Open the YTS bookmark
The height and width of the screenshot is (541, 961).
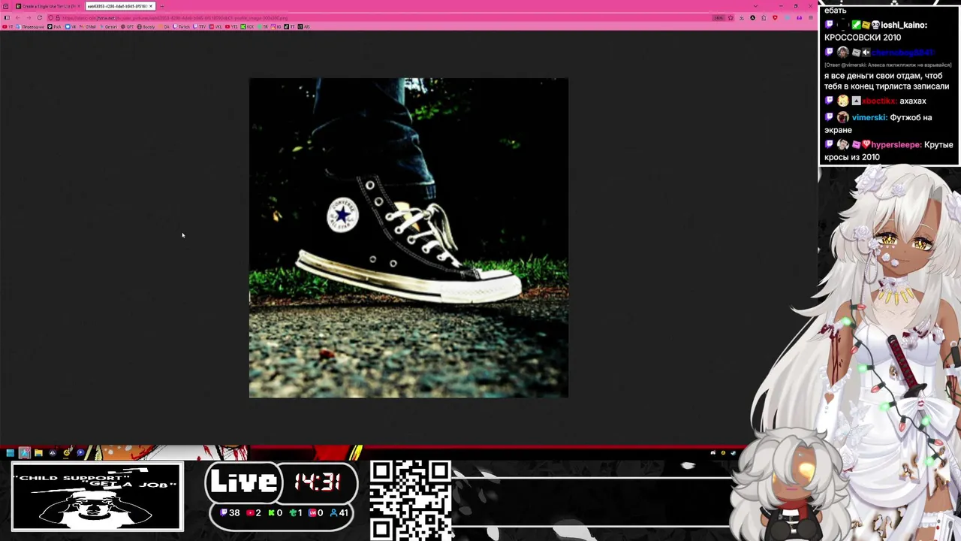tap(232, 26)
